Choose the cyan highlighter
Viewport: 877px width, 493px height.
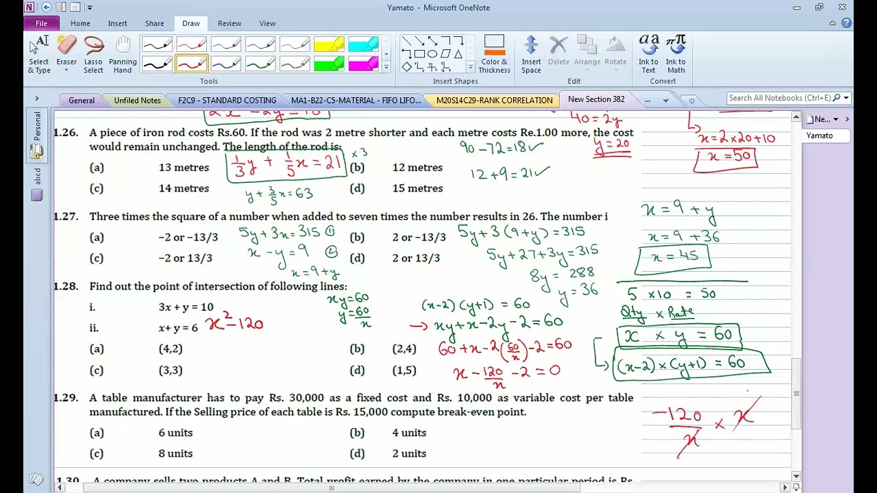point(362,46)
